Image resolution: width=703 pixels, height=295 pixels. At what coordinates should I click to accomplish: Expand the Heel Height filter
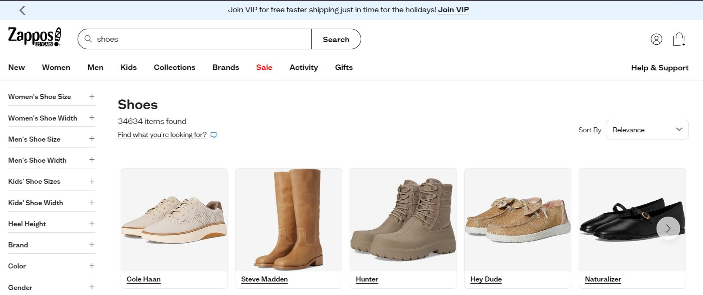click(51, 224)
